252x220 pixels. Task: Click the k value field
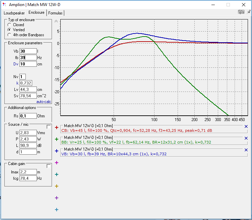[26, 83]
